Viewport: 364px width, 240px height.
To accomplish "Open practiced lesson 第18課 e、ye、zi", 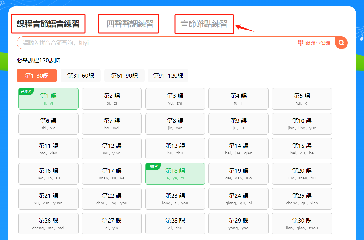I will [x=175, y=174].
